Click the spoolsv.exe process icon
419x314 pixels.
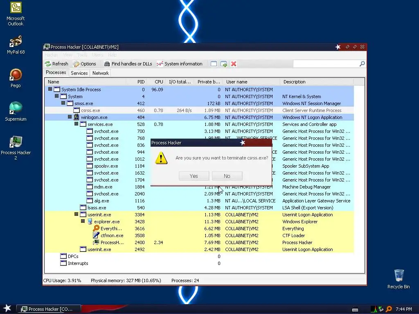click(x=90, y=166)
